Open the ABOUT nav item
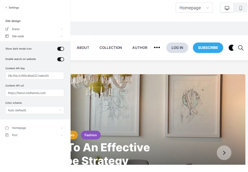The image size is (248, 172). coord(83,48)
